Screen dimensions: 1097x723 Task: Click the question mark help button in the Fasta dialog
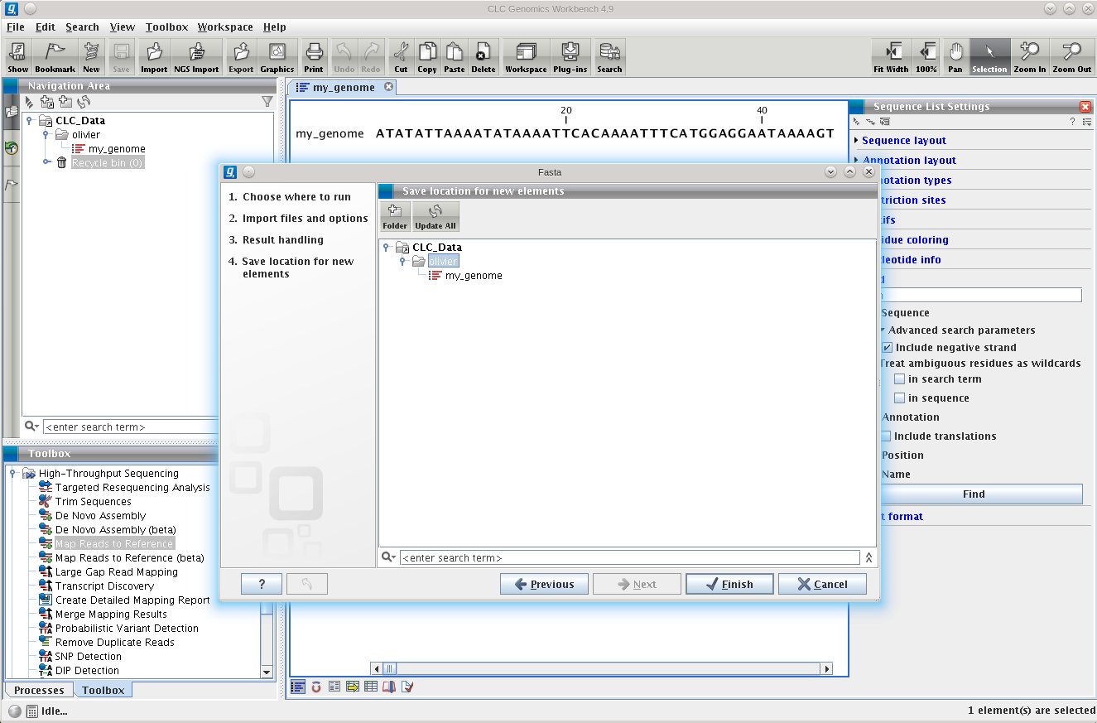point(262,584)
